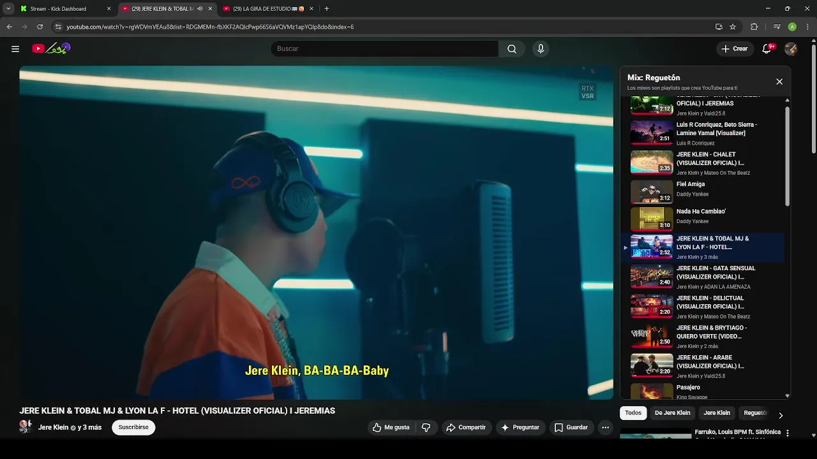Go back with browser back arrow
817x459 pixels.
click(x=9, y=27)
